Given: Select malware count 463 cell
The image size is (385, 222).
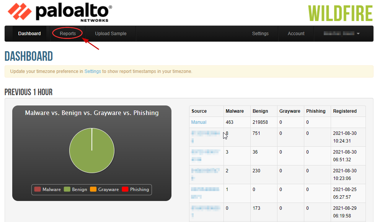Looking at the screenshot, I should pyautogui.click(x=237, y=122).
